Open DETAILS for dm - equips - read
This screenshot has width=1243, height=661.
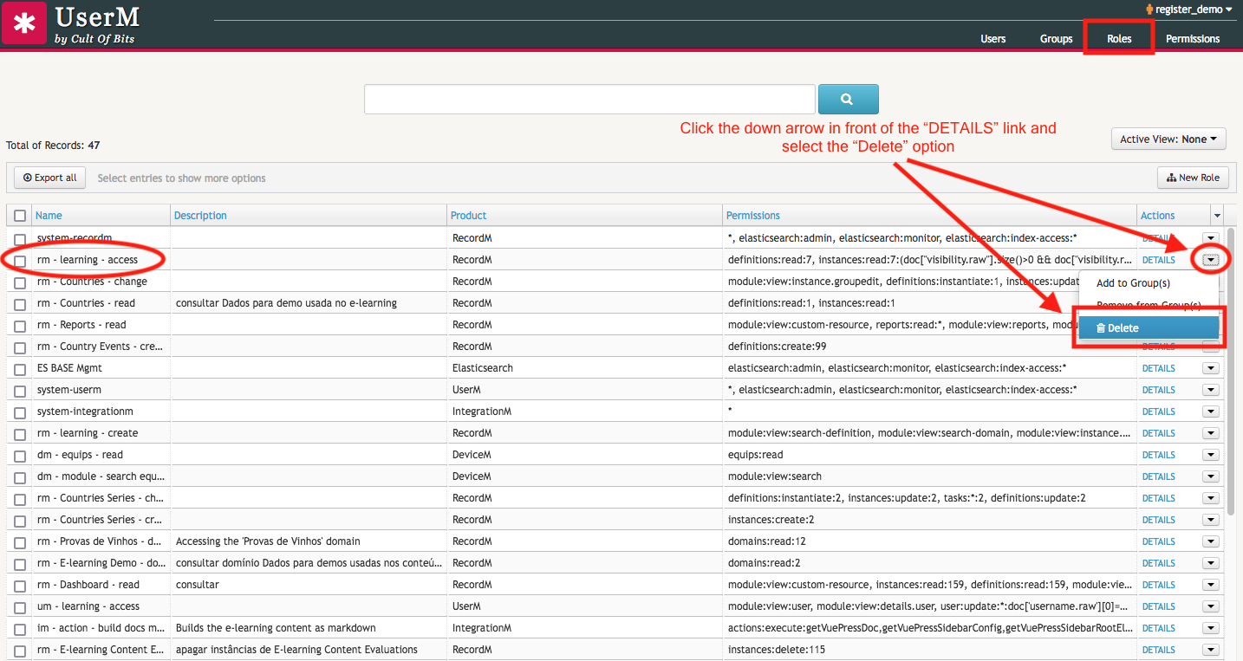1158,455
